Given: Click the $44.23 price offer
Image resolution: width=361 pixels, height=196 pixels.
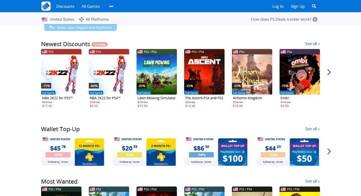Looking at the screenshot, I should click(273, 148).
